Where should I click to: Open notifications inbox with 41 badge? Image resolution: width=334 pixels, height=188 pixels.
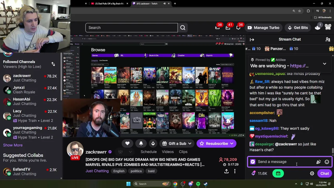(228, 27)
